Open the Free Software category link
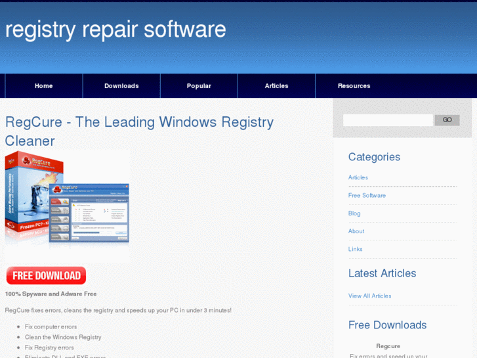The image size is (477, 358). point(367,195)
